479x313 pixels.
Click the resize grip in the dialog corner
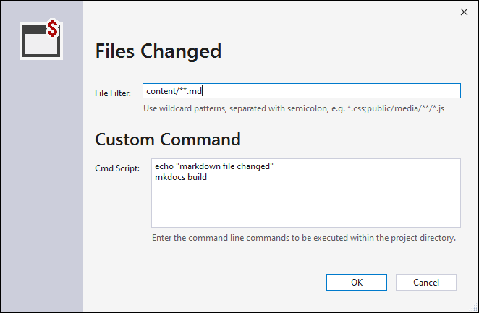[x=474, y=309]
